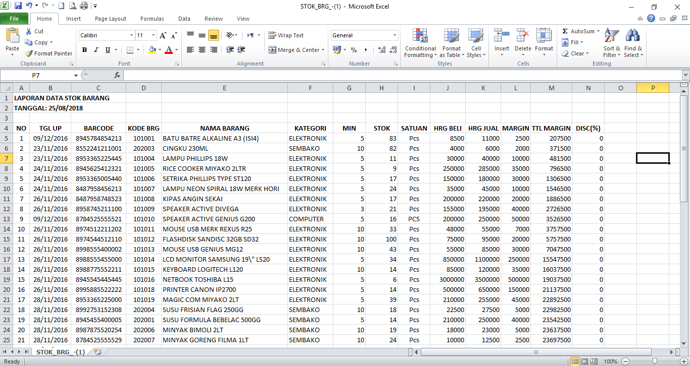
Task: Switch to the Insert ribbon tab
Action: (x=73, y=19)
